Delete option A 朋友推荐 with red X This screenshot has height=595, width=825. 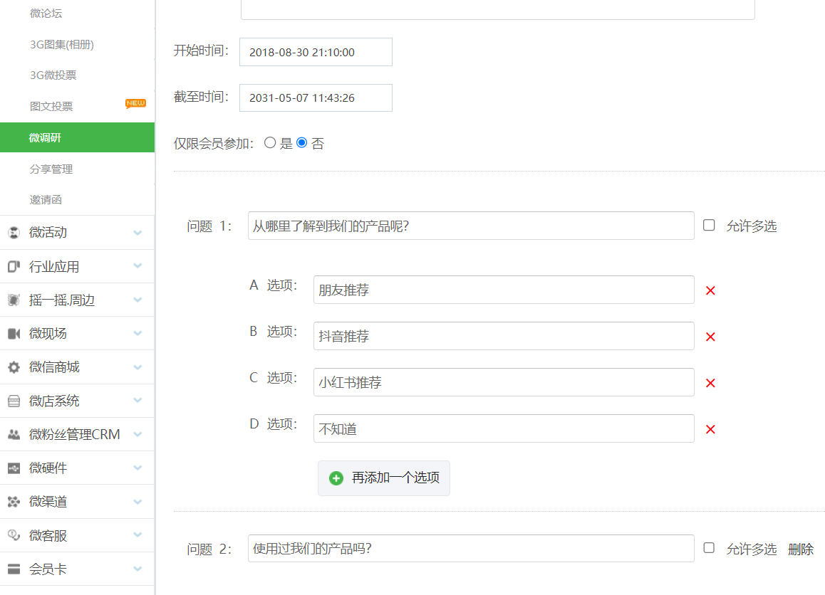tap(710, 290)
